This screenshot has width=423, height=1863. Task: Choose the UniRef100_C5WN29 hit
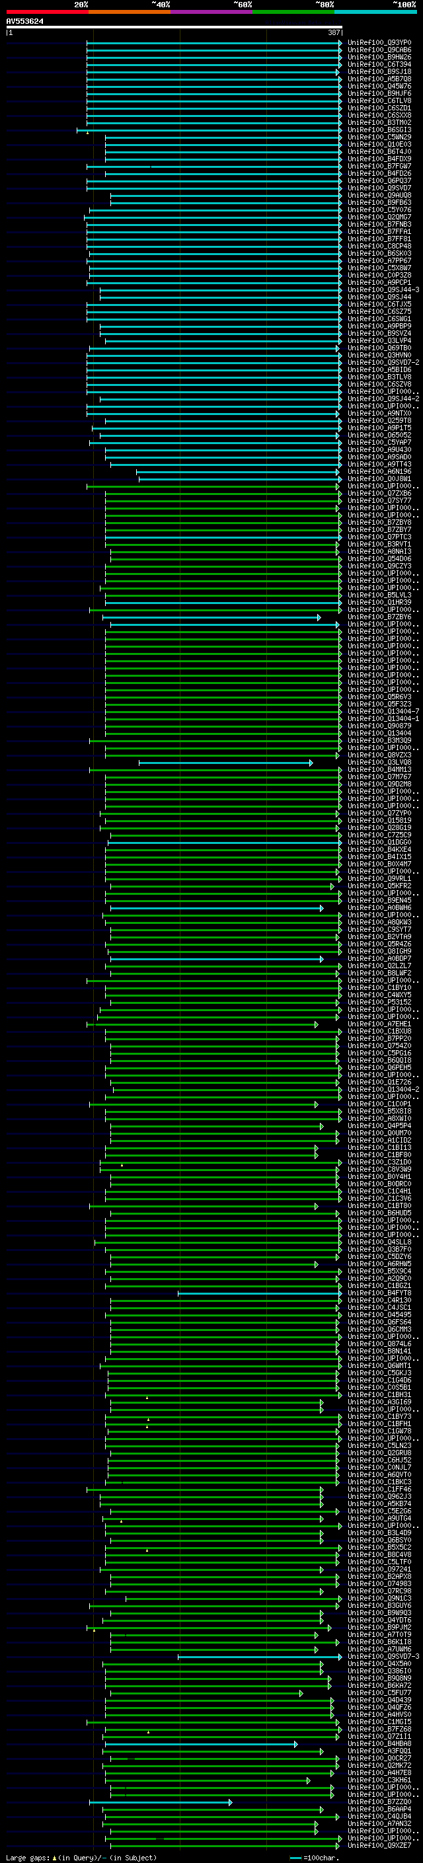[379, 137]
